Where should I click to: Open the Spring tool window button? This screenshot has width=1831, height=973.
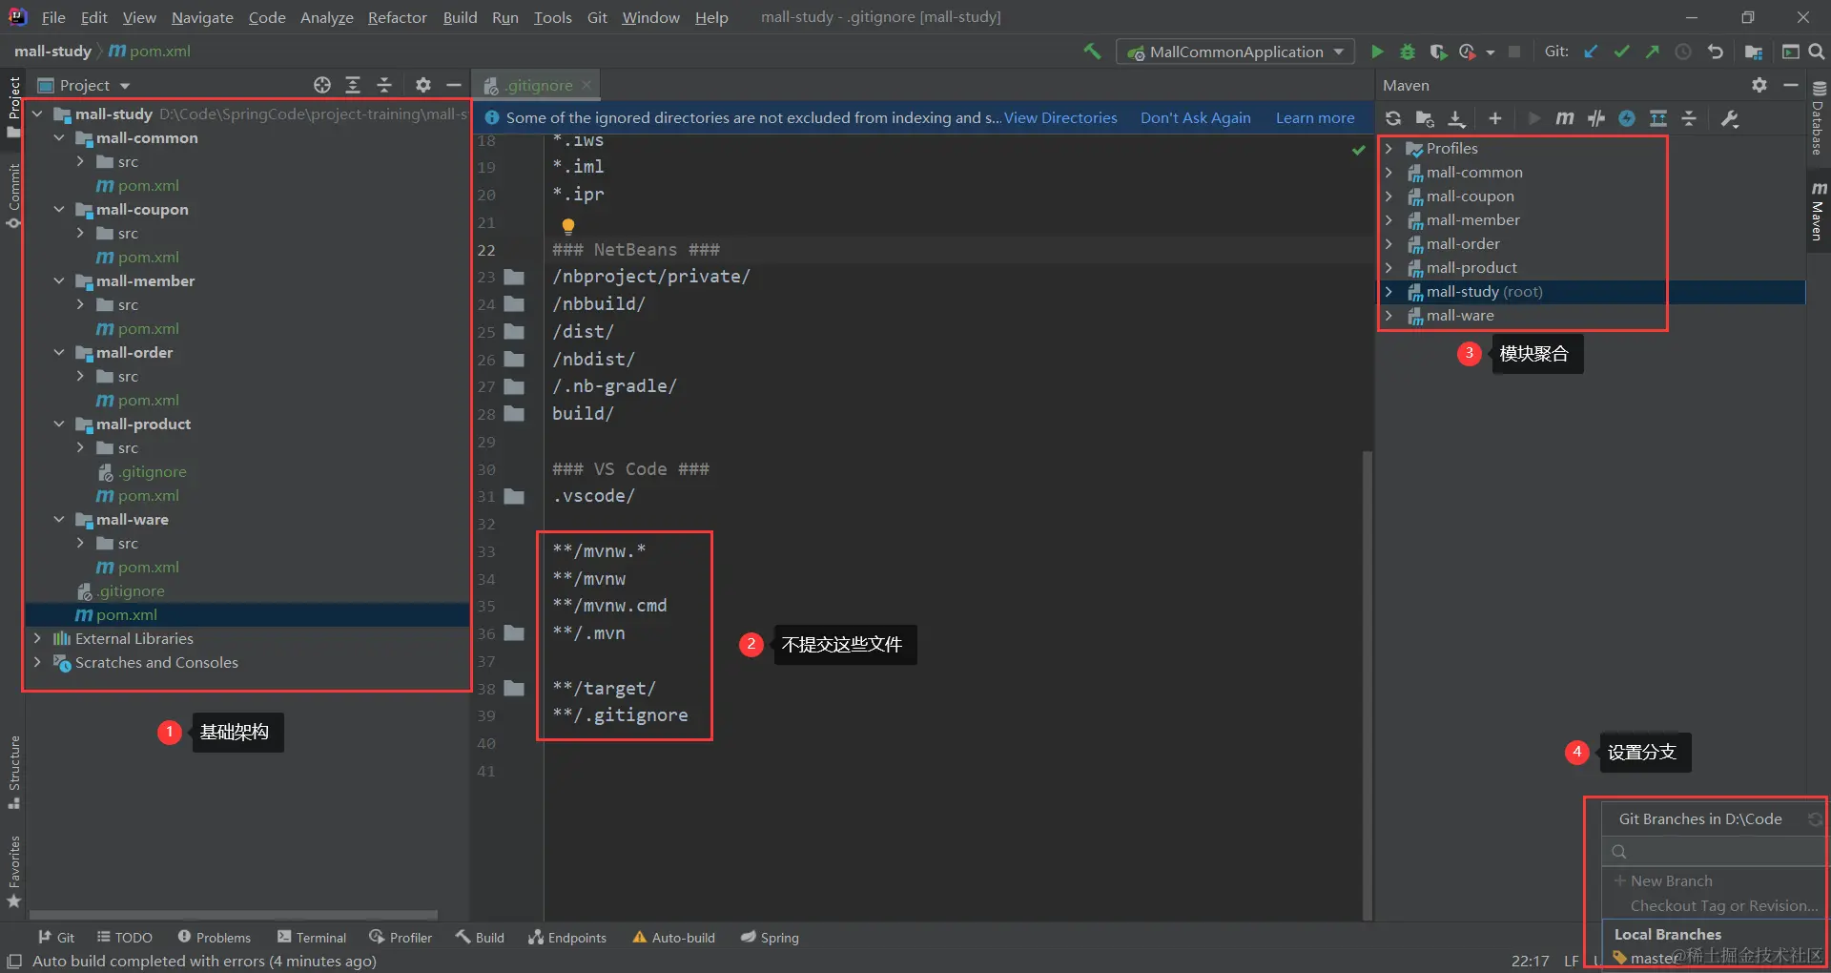[x=771, y=938]
